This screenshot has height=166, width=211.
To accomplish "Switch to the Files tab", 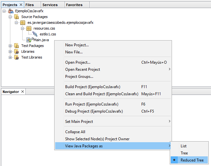I will point(29,5).
